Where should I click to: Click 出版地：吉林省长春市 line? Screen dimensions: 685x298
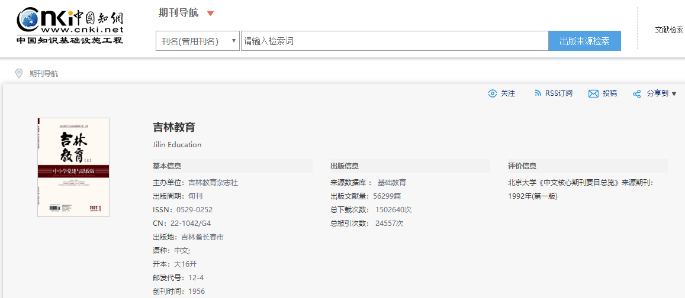(188, 237)
